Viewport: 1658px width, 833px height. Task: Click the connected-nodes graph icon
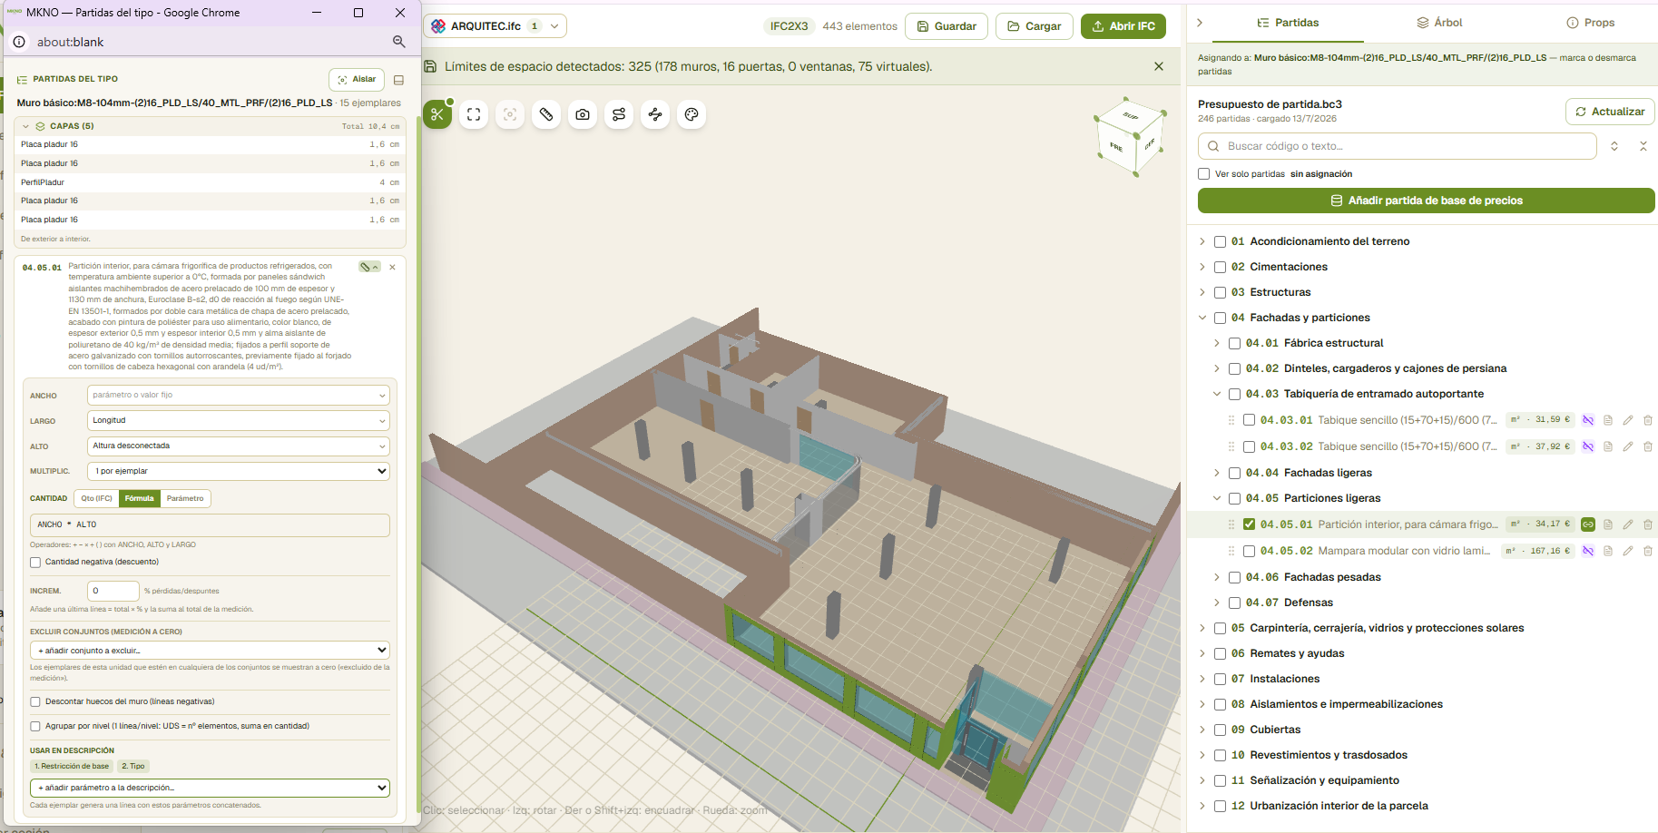coord(655,114)
